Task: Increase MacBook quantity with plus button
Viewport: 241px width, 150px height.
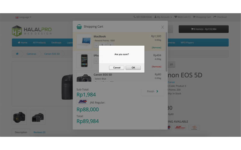Action: click(x=111, y=44)
